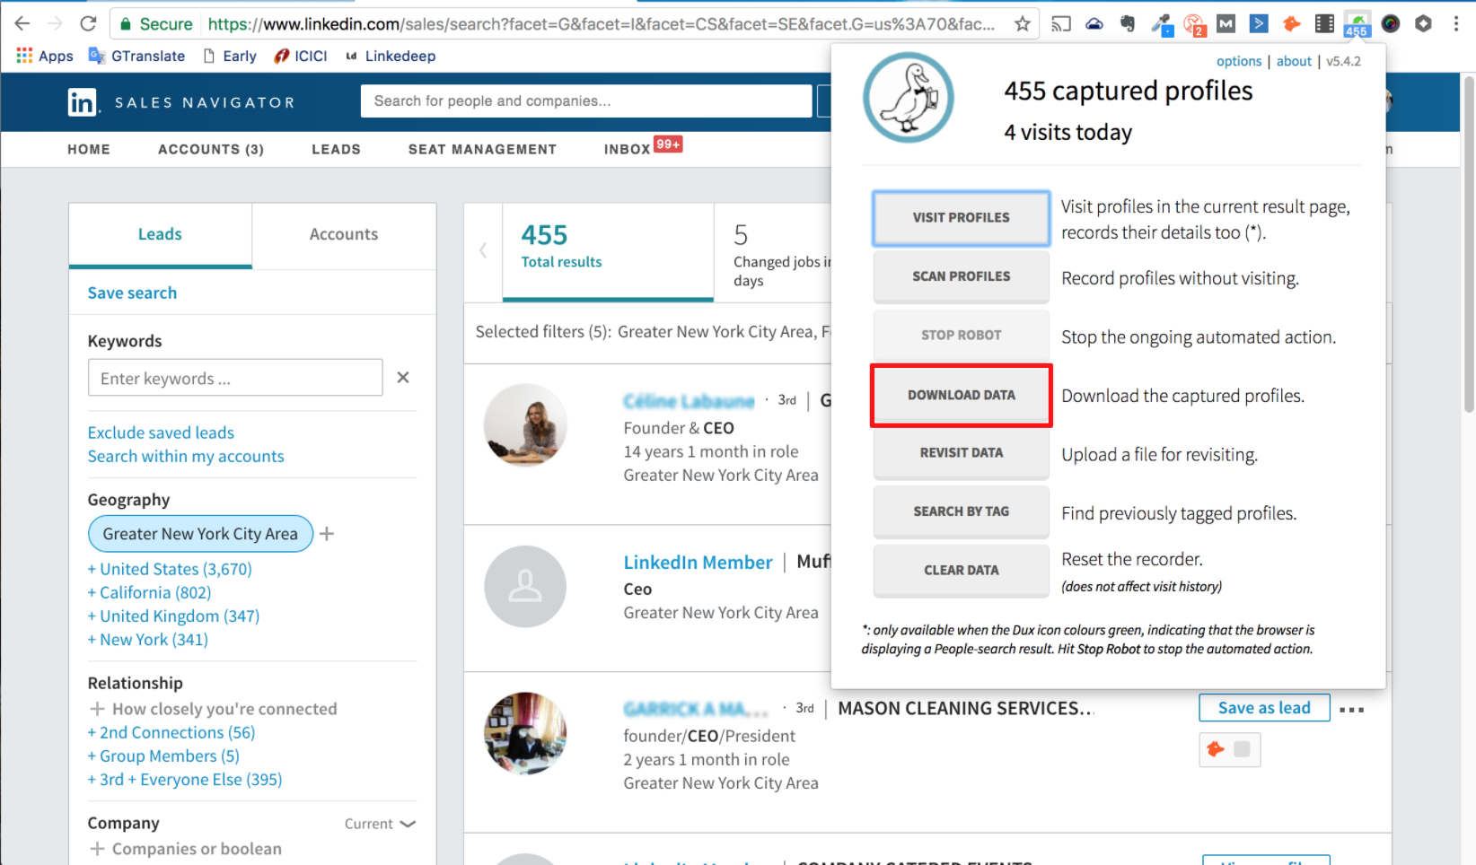Open the three-dot menu beside Save as lead

pyautogui.click(x=1351, y=710)
